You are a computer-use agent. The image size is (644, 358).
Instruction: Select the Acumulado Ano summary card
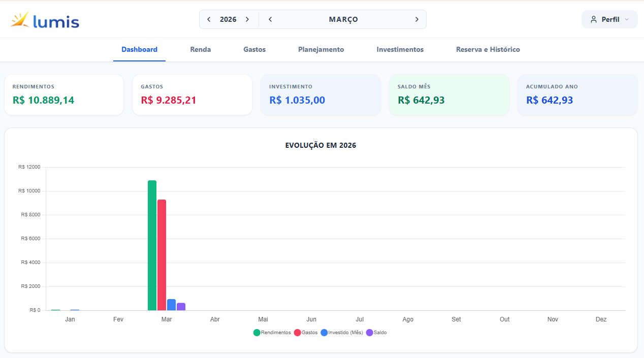(x=577, y=95)
